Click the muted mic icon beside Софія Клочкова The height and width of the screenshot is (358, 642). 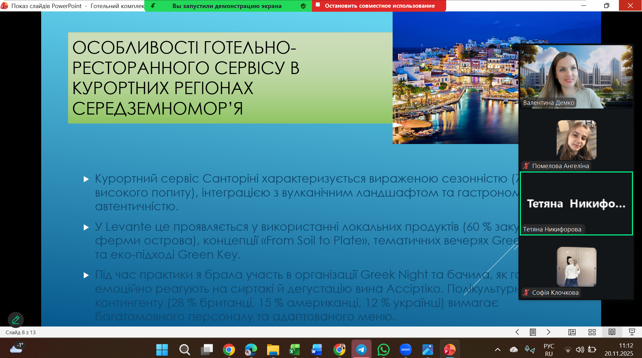(526, 292)
